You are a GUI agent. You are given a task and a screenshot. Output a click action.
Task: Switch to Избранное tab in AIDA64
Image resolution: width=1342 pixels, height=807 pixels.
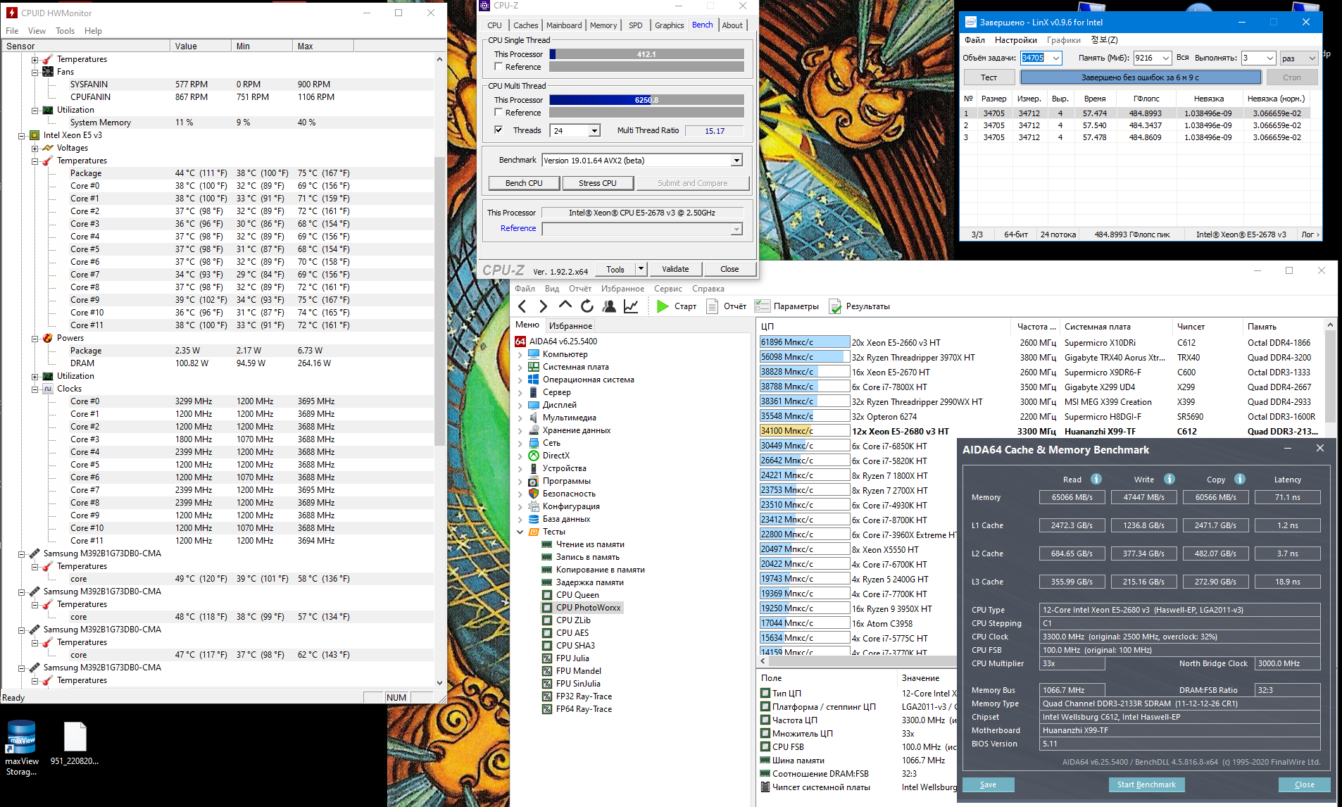click(570, 326)
